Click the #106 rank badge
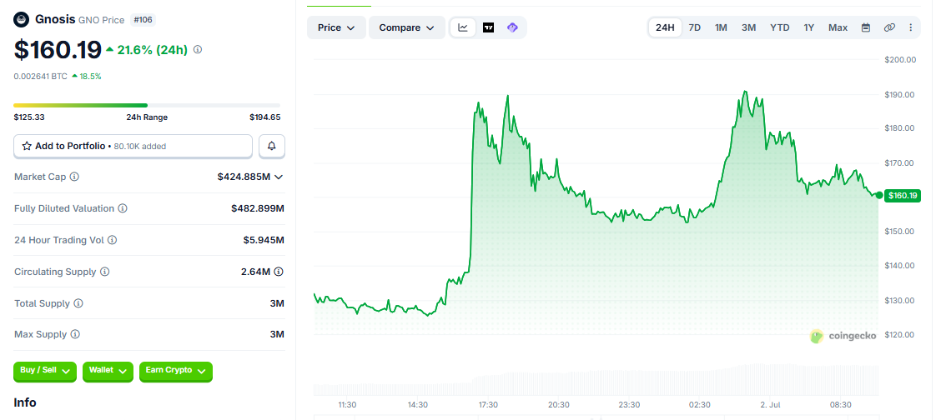Screen dimensions: 936x420 (143, 20)
